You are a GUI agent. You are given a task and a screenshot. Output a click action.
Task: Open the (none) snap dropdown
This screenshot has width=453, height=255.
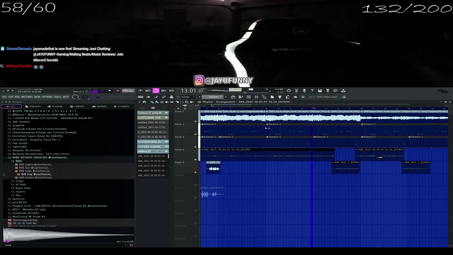point(188,97)
